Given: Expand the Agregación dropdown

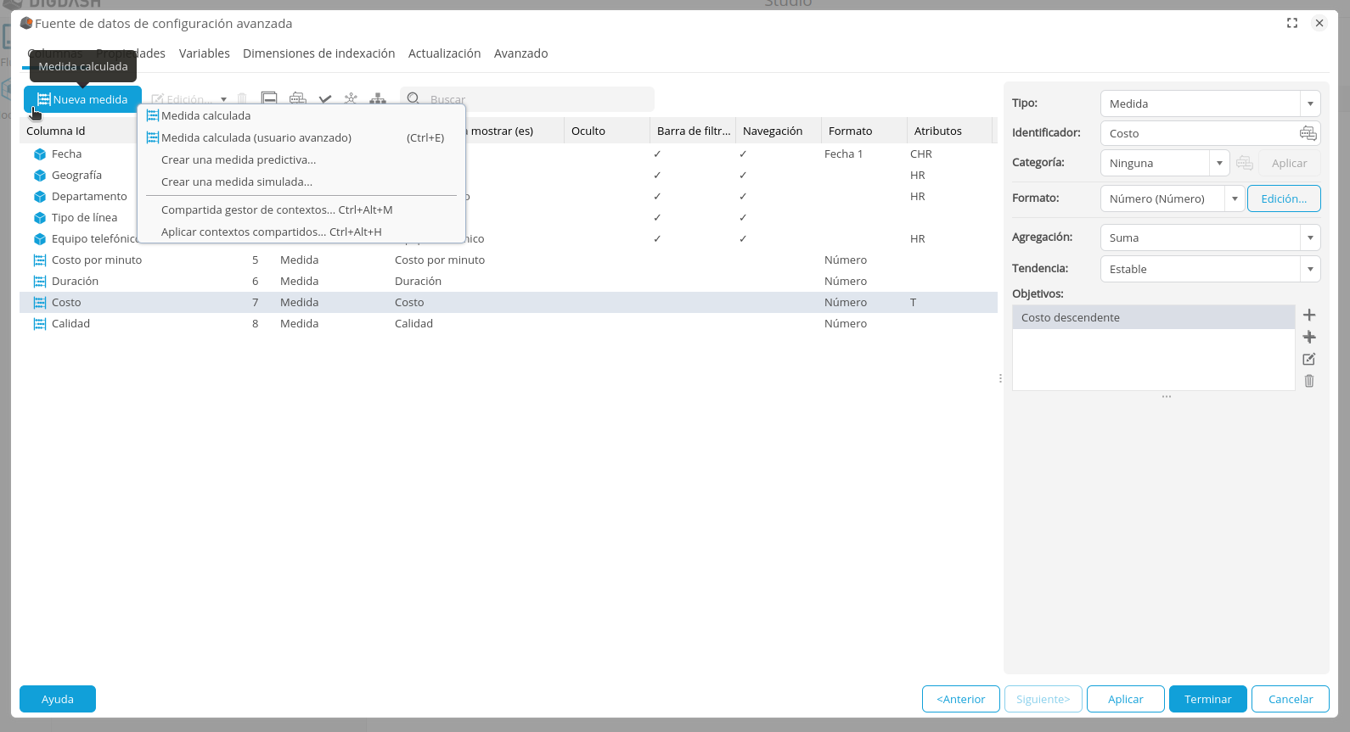Looking at the screenshot, I should pos(1210,237).
